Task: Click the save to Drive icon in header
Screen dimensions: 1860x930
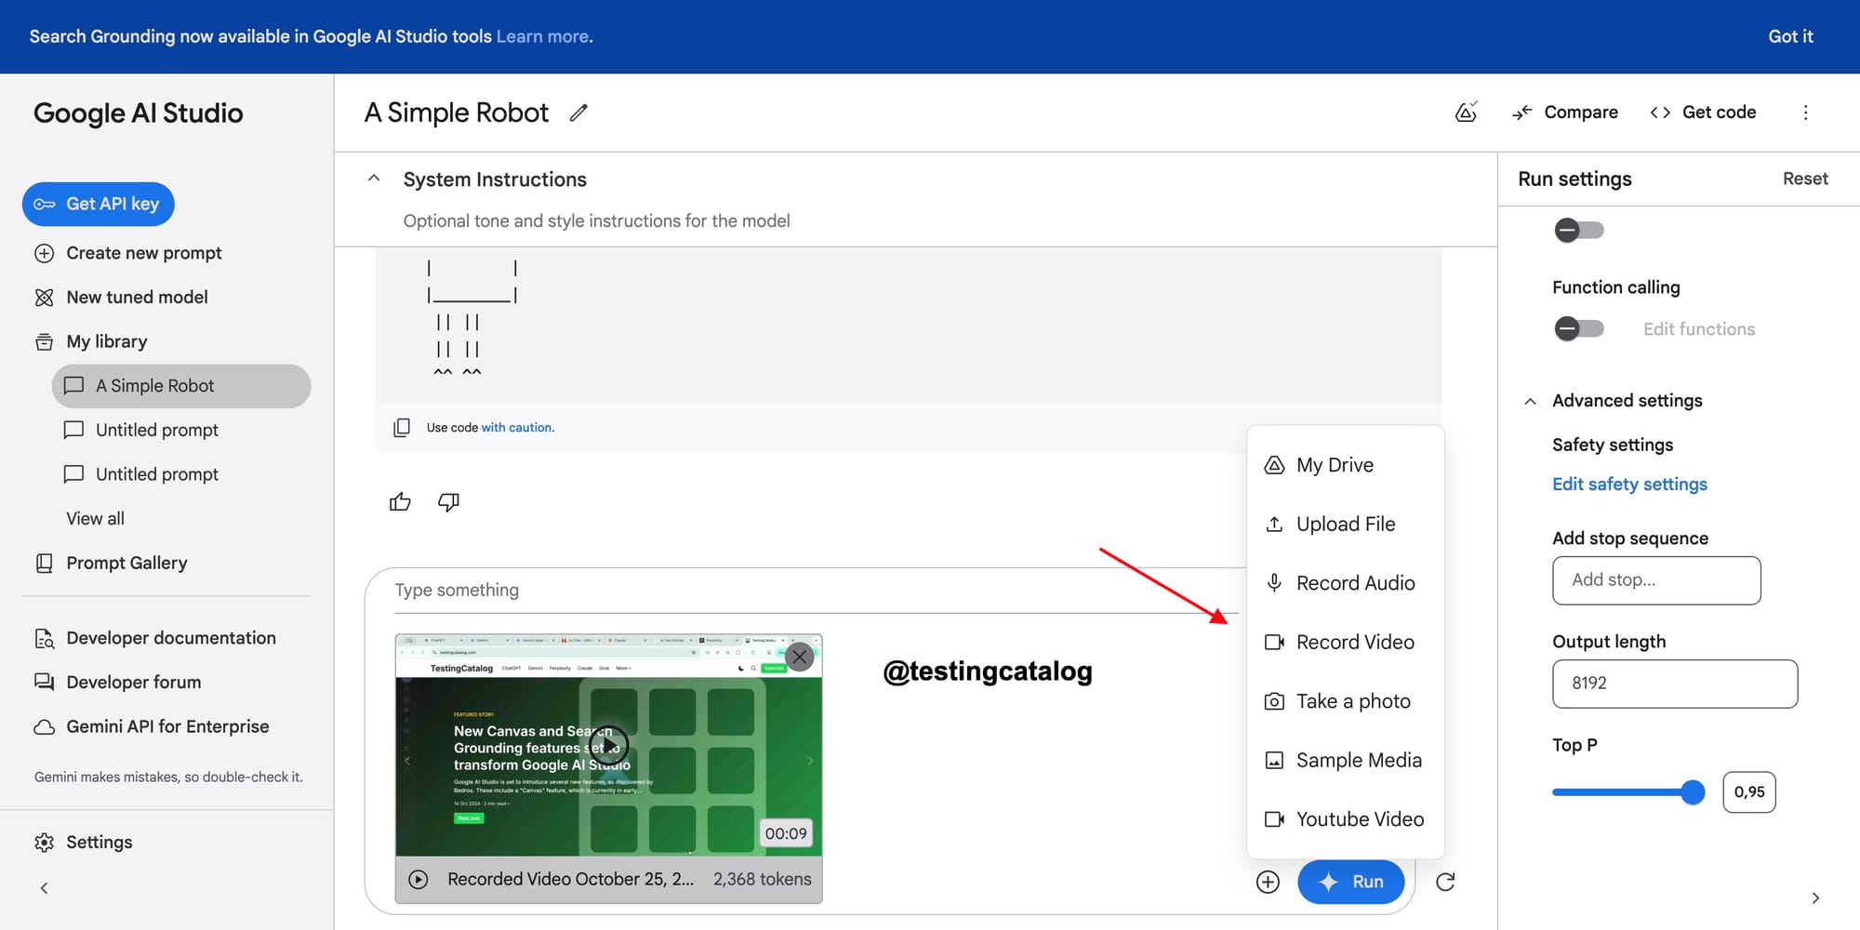Action: coord(1466,113)
